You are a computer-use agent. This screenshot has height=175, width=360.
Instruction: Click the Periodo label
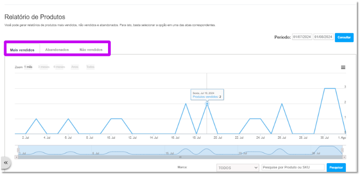283,37
